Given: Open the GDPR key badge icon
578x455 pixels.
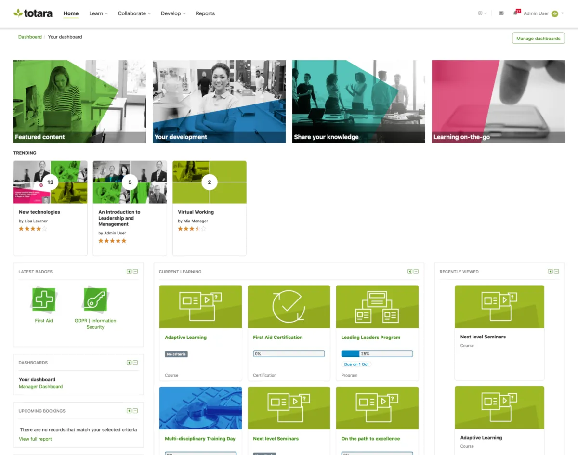Looking at the screenshot, I should (x=95, y=299).
